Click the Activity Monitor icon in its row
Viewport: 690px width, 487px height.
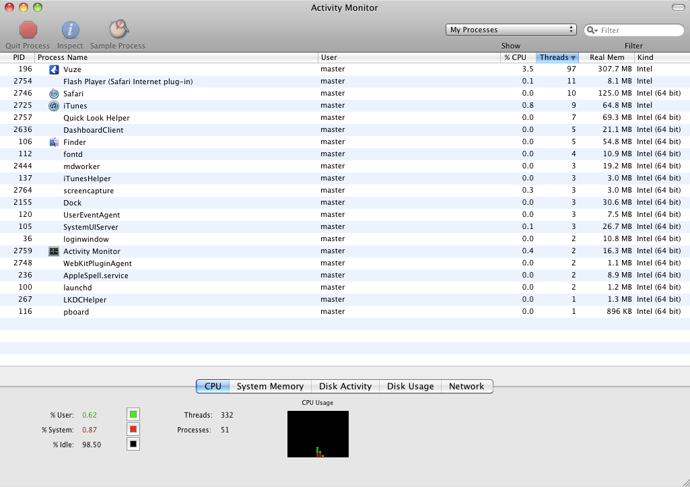(53, 251)
